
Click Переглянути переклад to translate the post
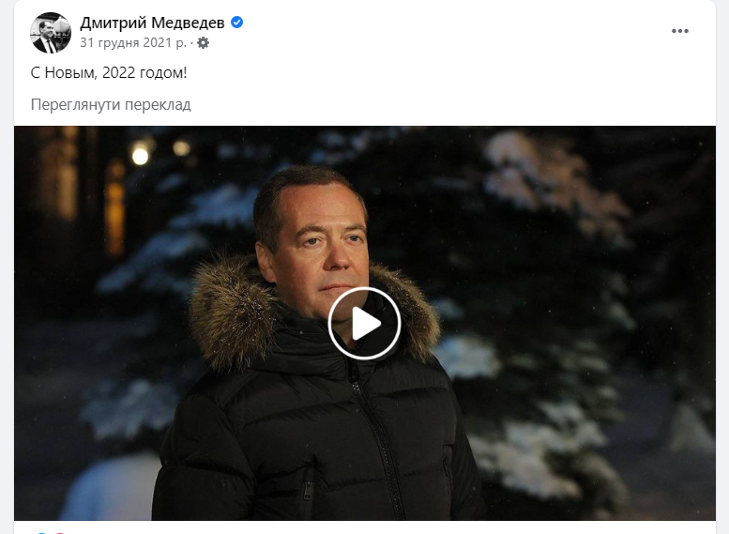[111, 105]
